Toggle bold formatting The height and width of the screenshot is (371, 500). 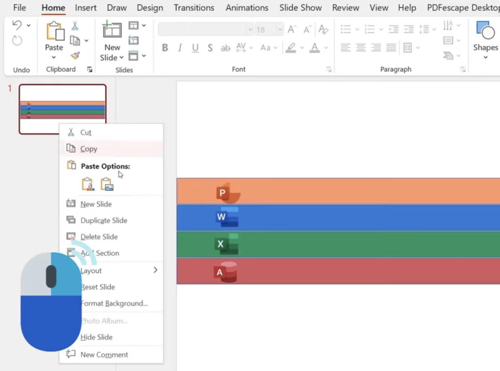point(165,48)
